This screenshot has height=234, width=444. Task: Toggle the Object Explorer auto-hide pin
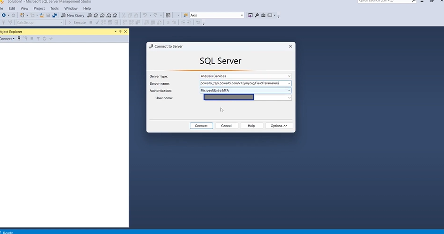point(121,32)
